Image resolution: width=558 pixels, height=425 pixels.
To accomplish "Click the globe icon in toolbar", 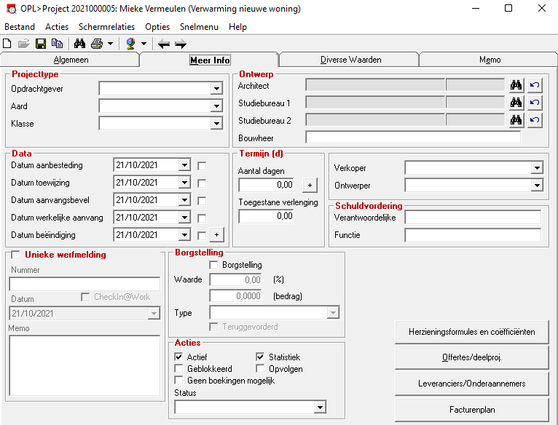I will pyautogui.click(x=131, y=44).
